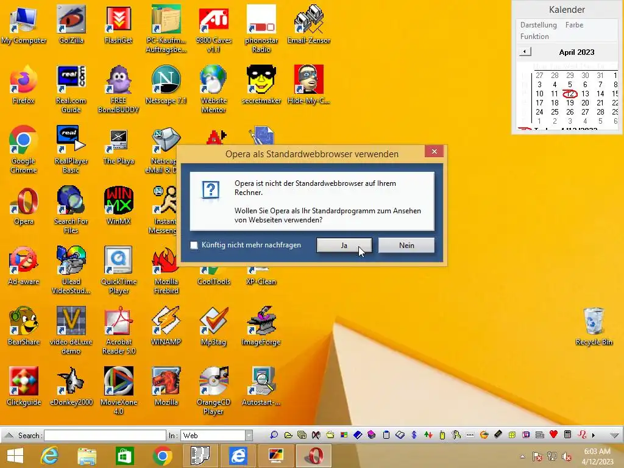Open the Recycle Bin
Image resolution: width=624 pixels, height=468 pixels.
pos(594,327)
